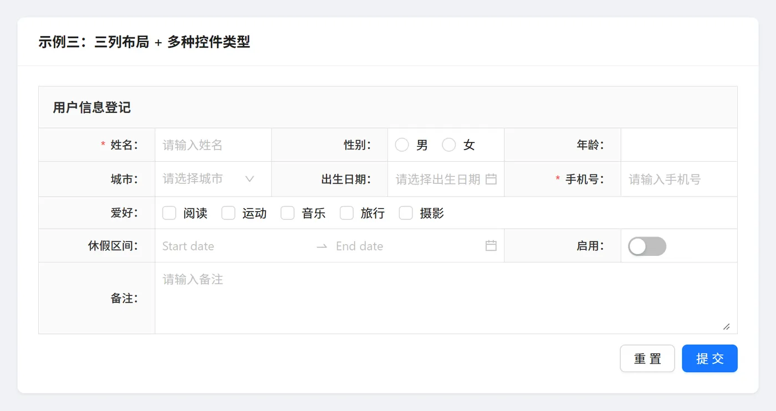Check the 阅读 hobby checkbox
Viewport: 776px width, 411px height.
click(169, 213)
